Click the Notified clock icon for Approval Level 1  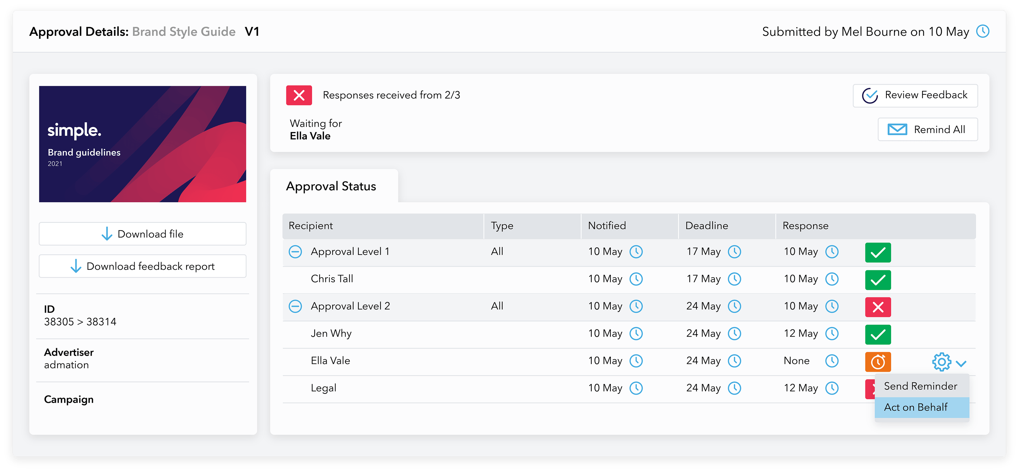pyautogui.click(x=636, y=252)
